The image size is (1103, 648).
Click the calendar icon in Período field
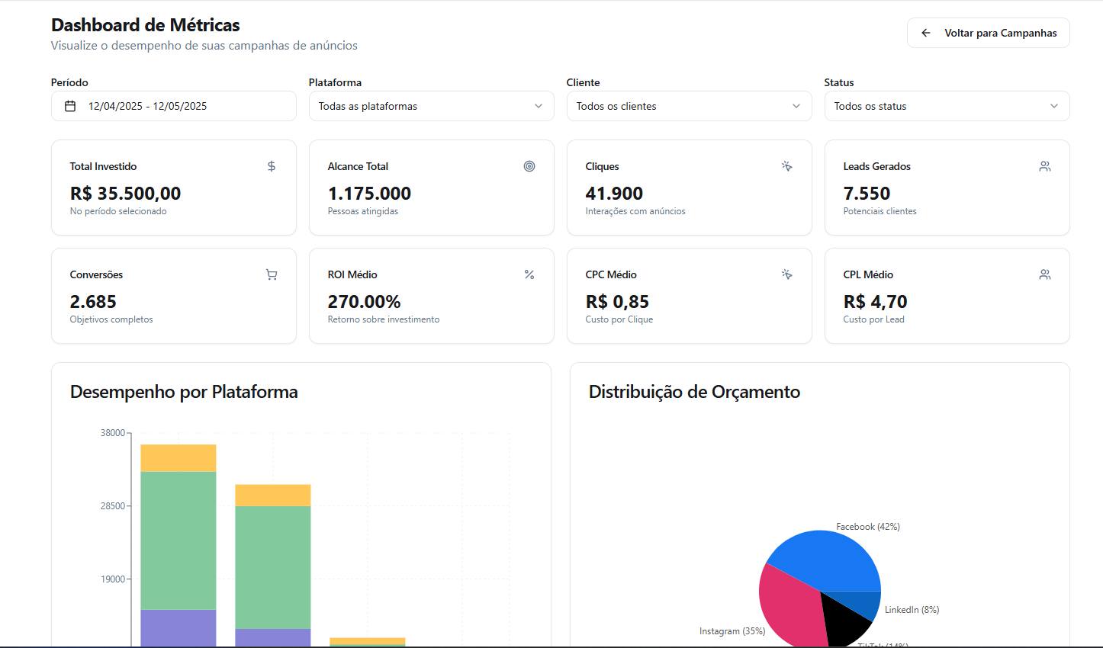point(70,106)
